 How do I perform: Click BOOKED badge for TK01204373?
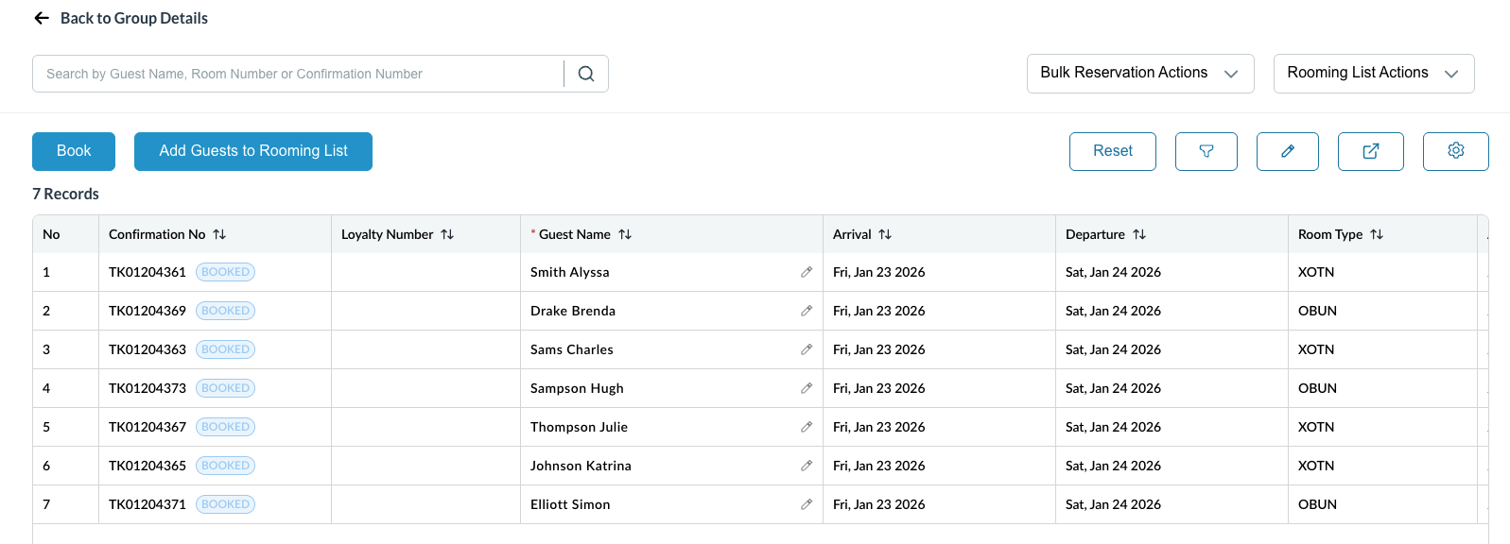pyautogui.click(x=225, y=388)
